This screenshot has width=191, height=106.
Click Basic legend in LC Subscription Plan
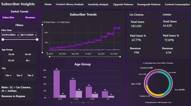pyautogui.click(x=163, y=63)
